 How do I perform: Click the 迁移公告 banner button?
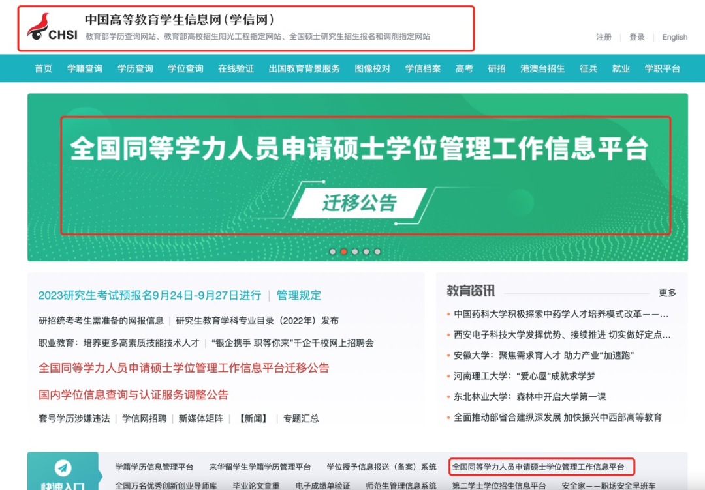359,203
